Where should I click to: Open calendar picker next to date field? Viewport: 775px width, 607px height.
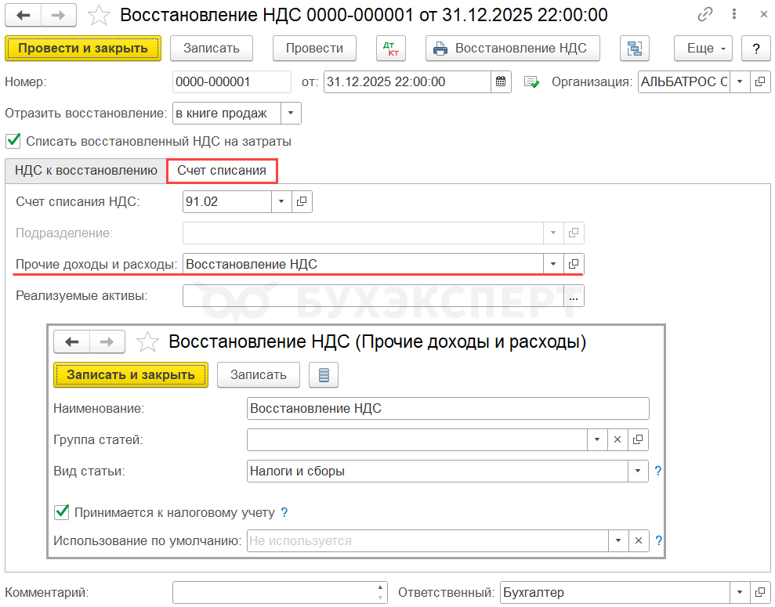coord(502,82)
